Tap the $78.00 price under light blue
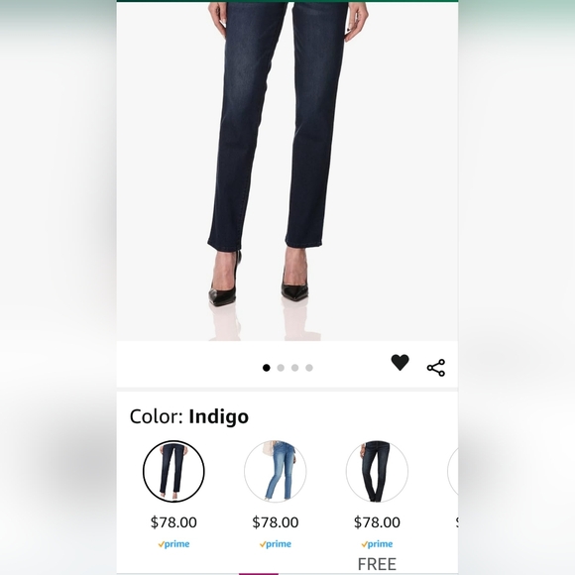The image size is (575, 575). pos(275,522)
